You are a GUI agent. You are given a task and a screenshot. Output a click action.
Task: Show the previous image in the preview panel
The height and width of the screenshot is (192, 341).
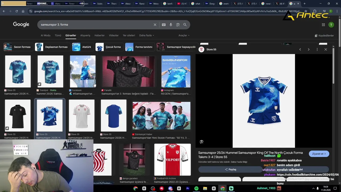tap(300, 49)
